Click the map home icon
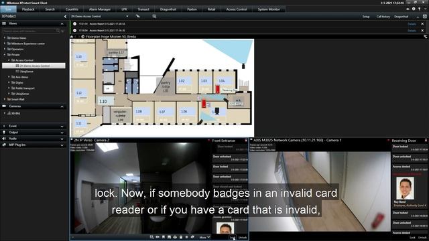The width and height of the screenshot is (429, 241). coord(72,37)
